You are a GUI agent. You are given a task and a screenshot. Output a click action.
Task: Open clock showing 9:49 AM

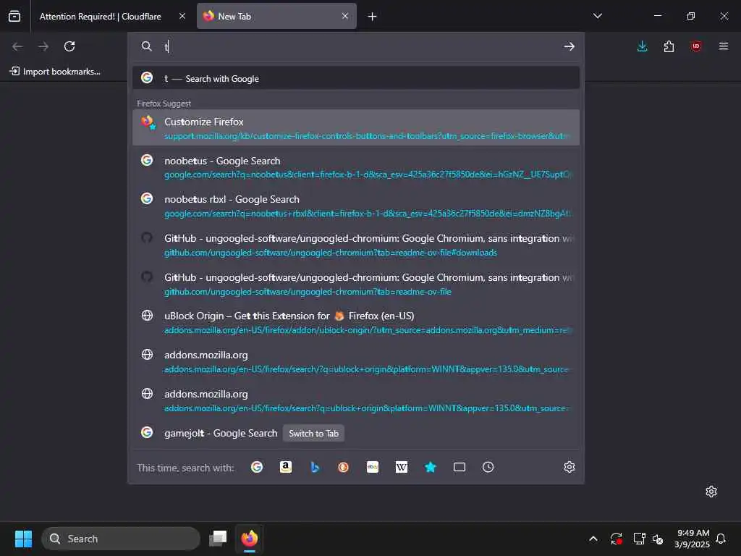[692, 539]
